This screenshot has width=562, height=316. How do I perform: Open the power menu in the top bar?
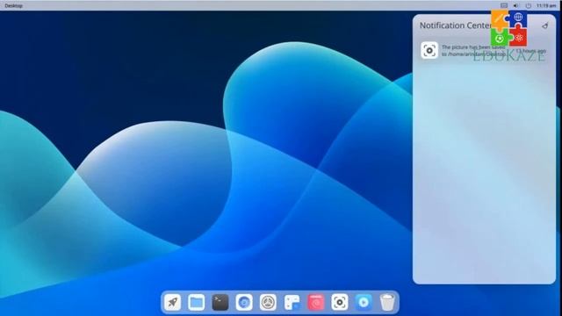pos(529,5)
